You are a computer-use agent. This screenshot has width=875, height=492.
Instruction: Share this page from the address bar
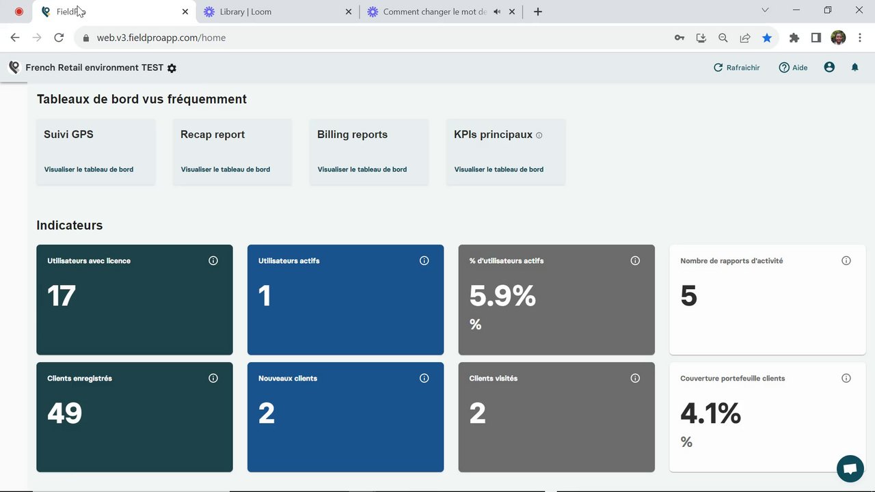click(x=745, y=38)
